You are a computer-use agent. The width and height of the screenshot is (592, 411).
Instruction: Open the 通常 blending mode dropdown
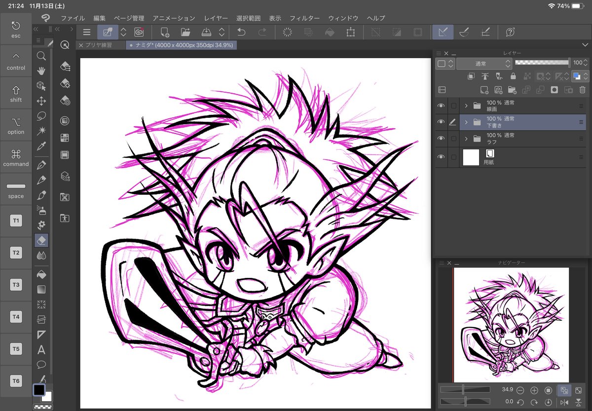click(484, 64)
